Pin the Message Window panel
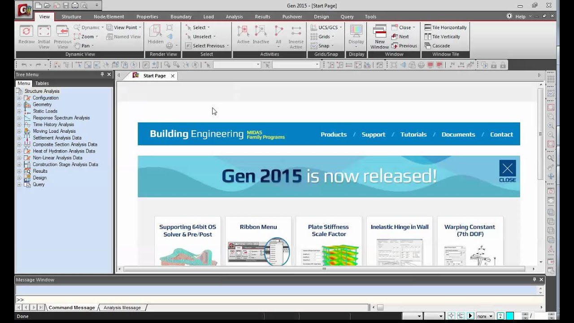The height and width of the screenshot is (323, 574). click(534, 279)
